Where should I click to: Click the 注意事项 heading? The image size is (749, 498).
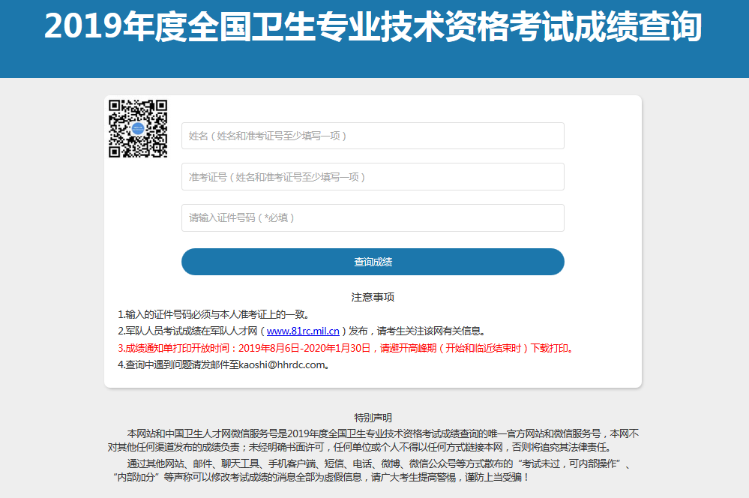373,297
